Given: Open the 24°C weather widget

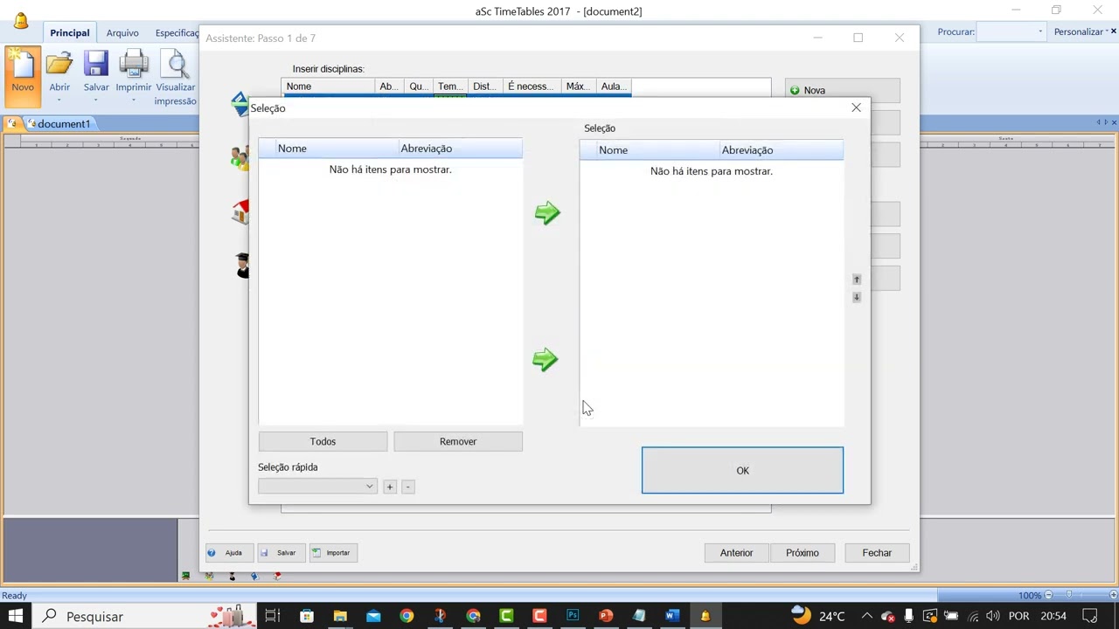Looking at the screenshot, I should click(818, 616).
